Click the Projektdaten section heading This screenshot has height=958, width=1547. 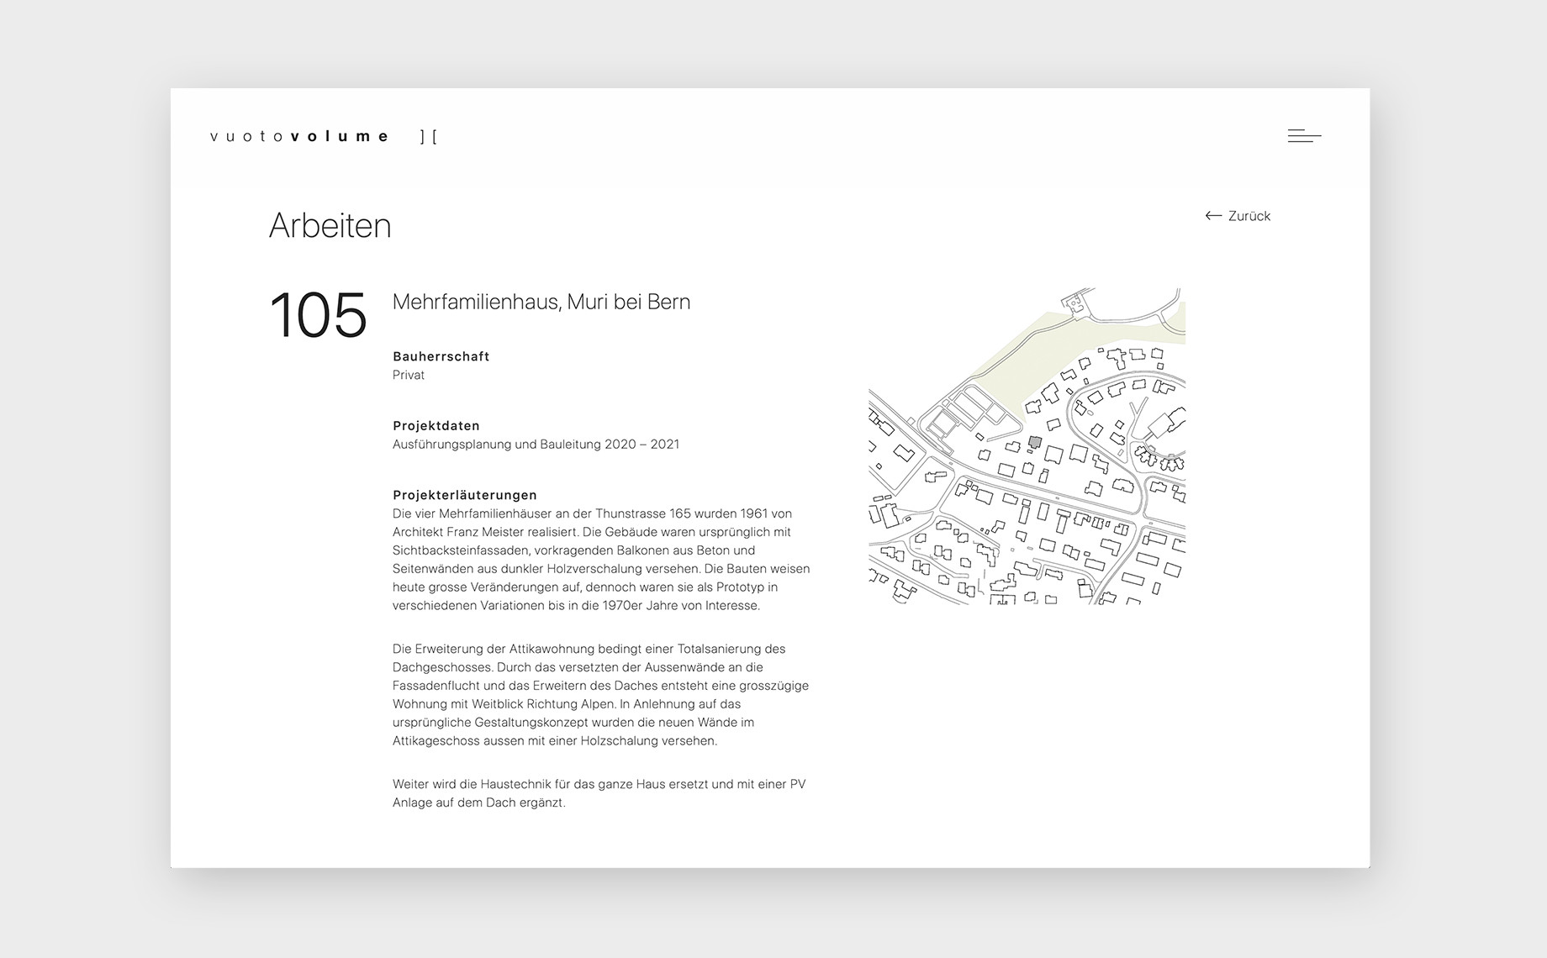436,426
